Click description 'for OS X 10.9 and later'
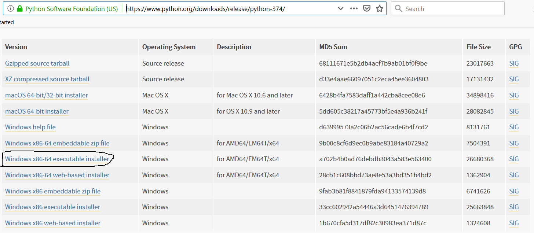The height and width of the screenshot is (233, 534). (248, 111)
